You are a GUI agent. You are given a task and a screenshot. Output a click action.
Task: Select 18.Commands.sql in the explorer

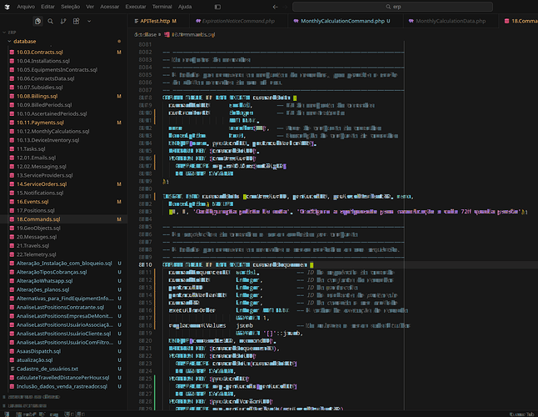tap(38, 219)
